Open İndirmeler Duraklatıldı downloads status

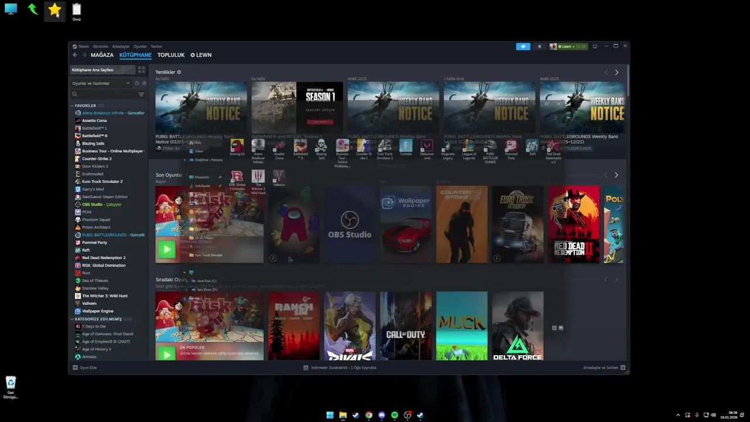344,367
